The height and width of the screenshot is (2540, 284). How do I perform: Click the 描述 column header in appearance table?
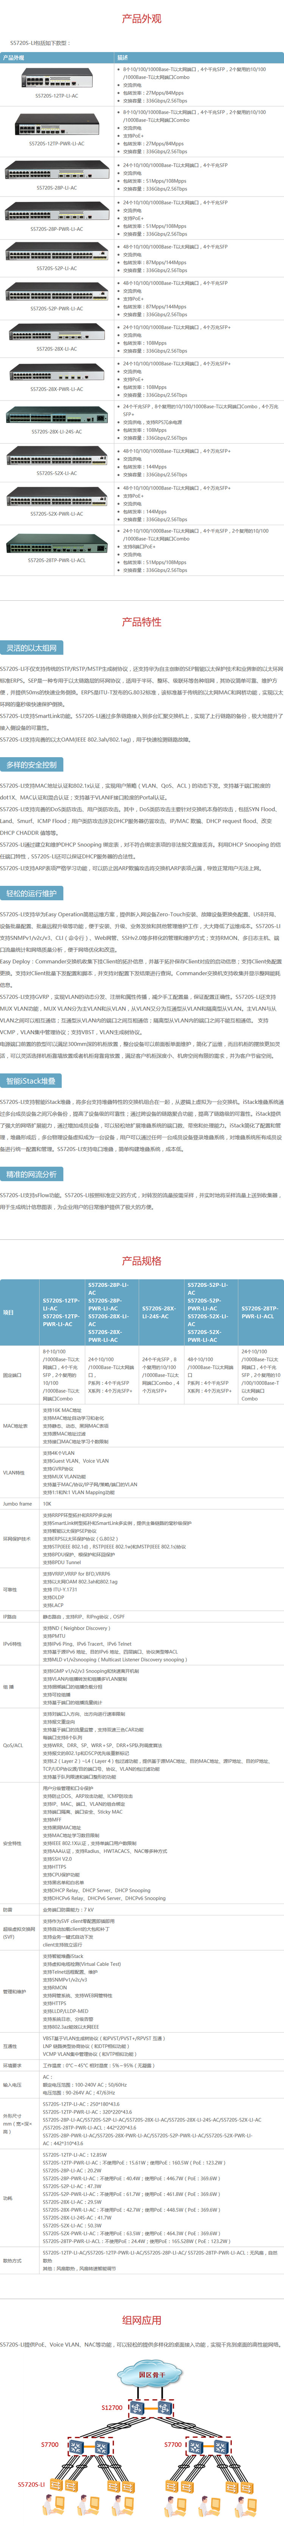pyautogui.click(x=122, y=57)
